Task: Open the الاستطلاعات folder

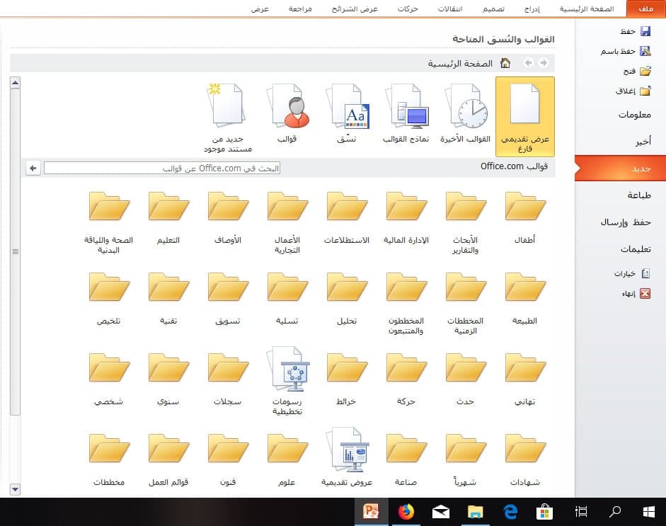Action: (x=347, y=217)
